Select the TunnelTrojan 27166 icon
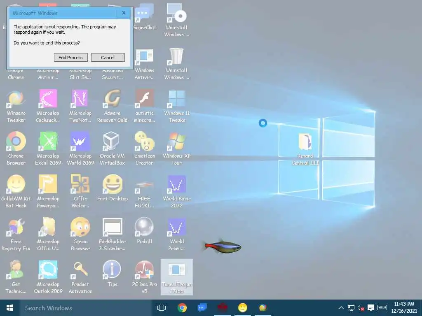 coord(176,277)
